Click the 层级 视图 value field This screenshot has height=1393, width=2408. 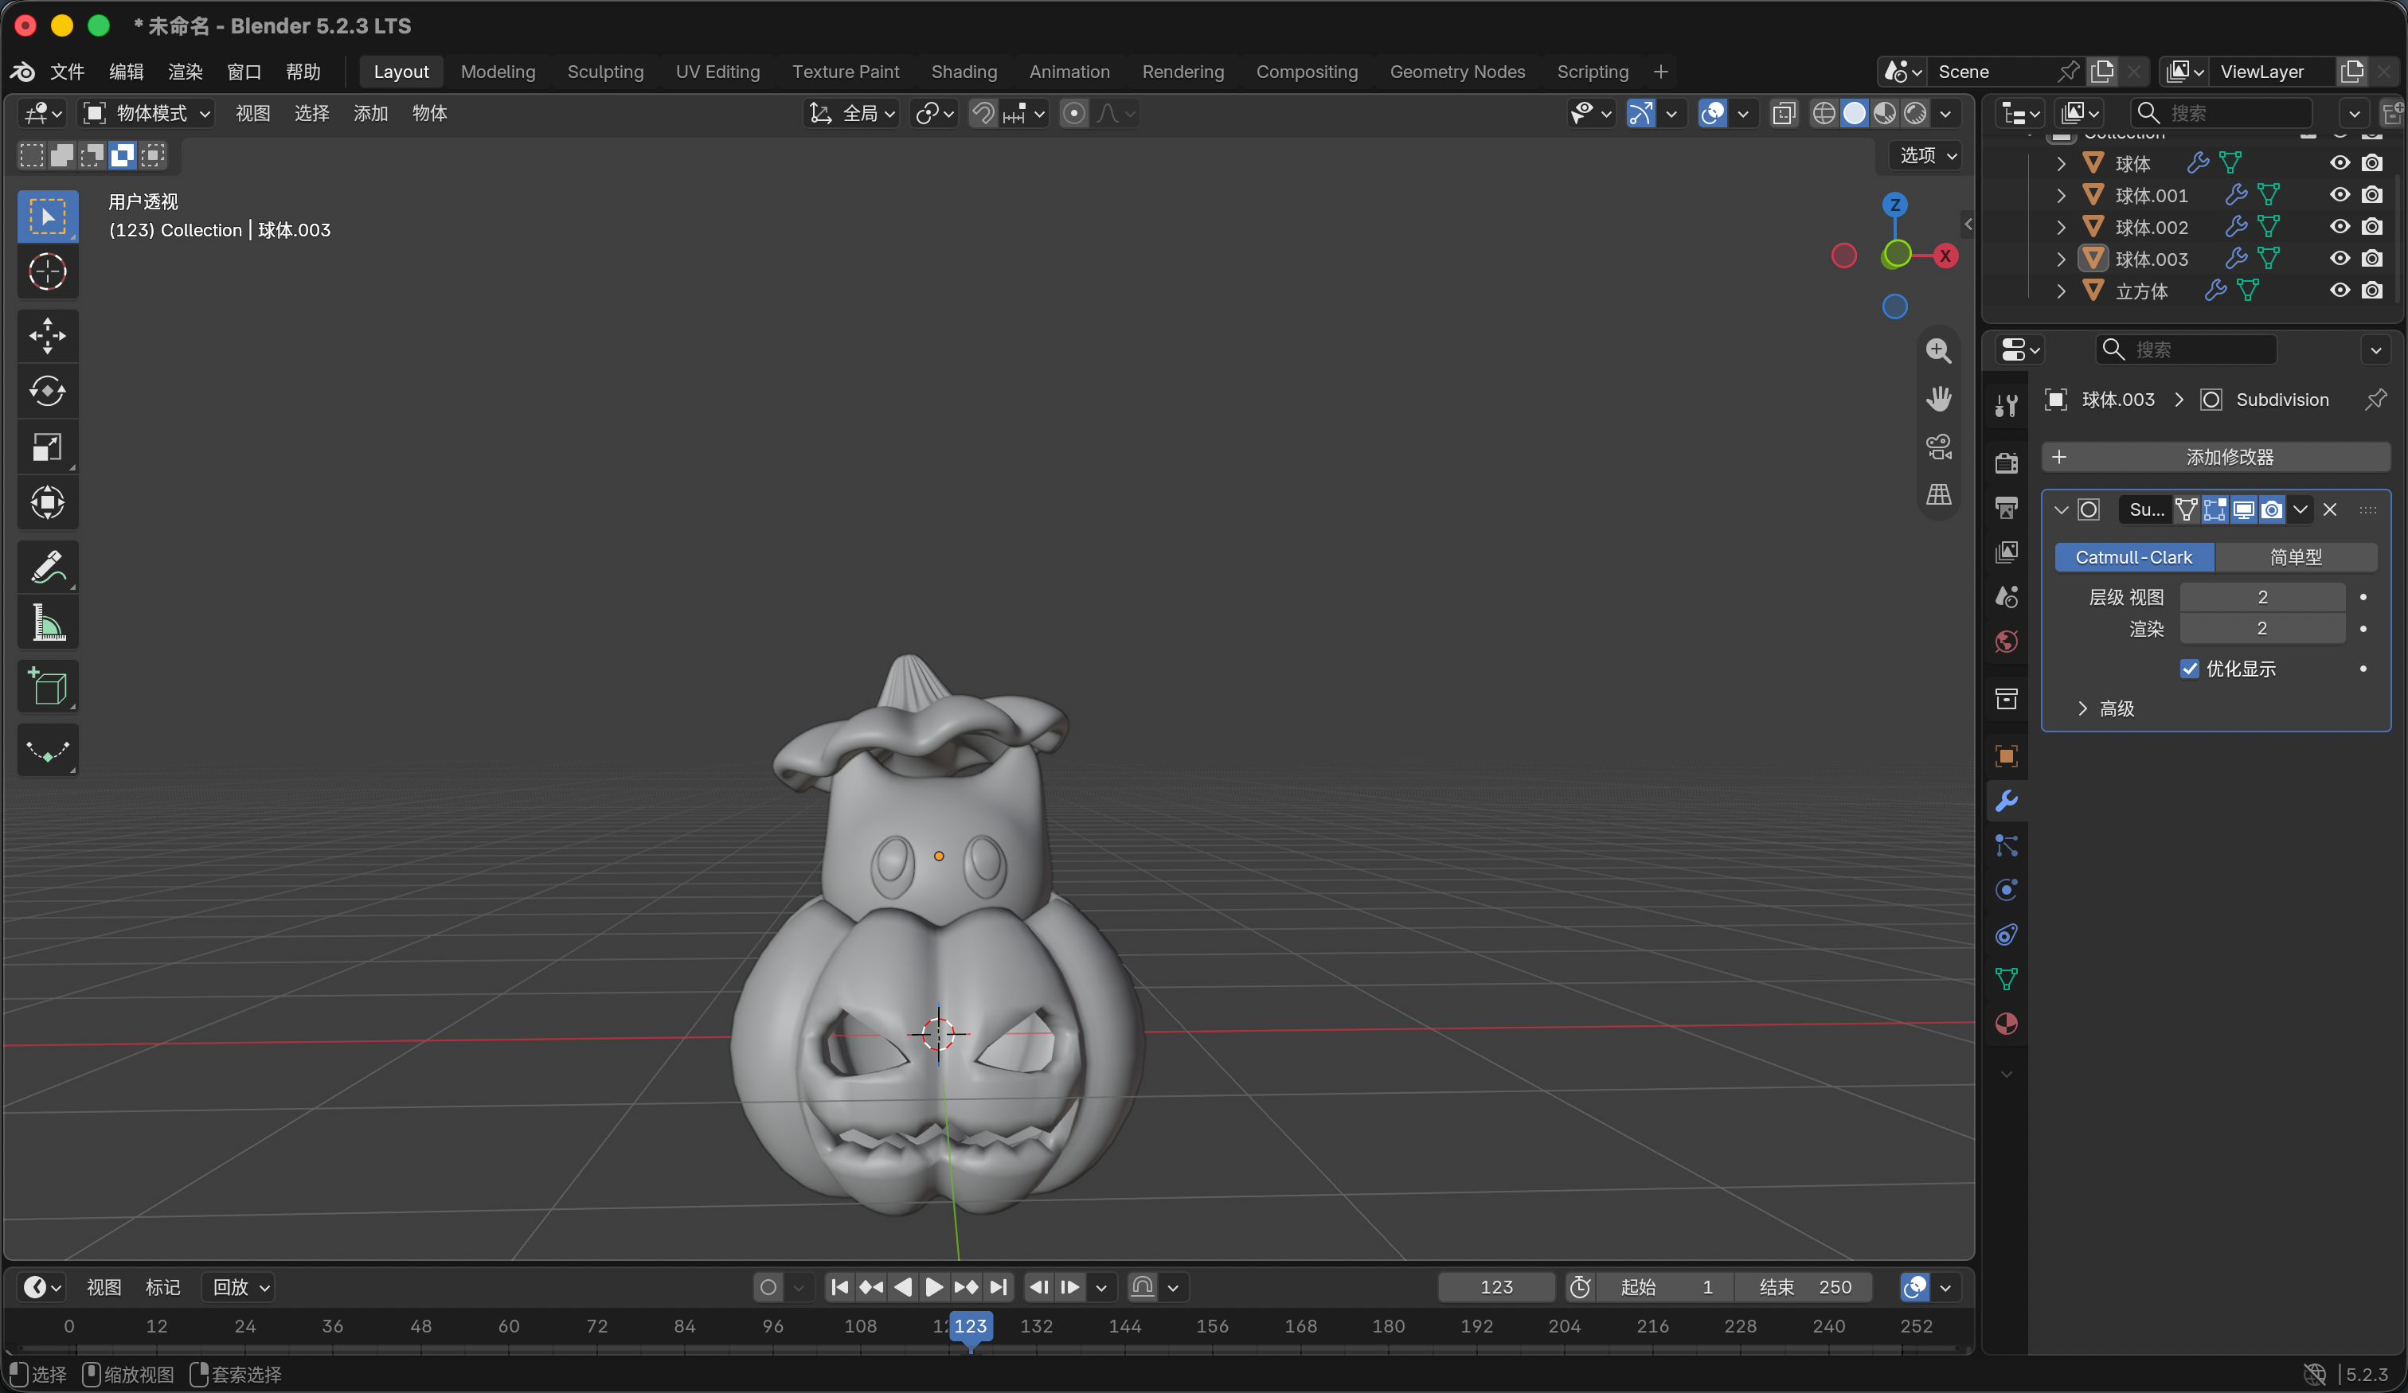coord(2261,597)
